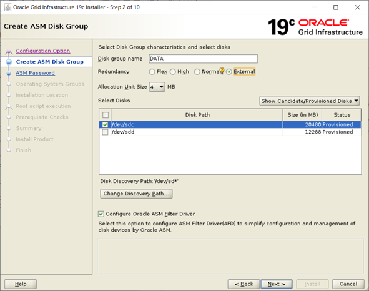
Task: Click the Java installer icon in title bar
Action: click(x=7, y=7)
